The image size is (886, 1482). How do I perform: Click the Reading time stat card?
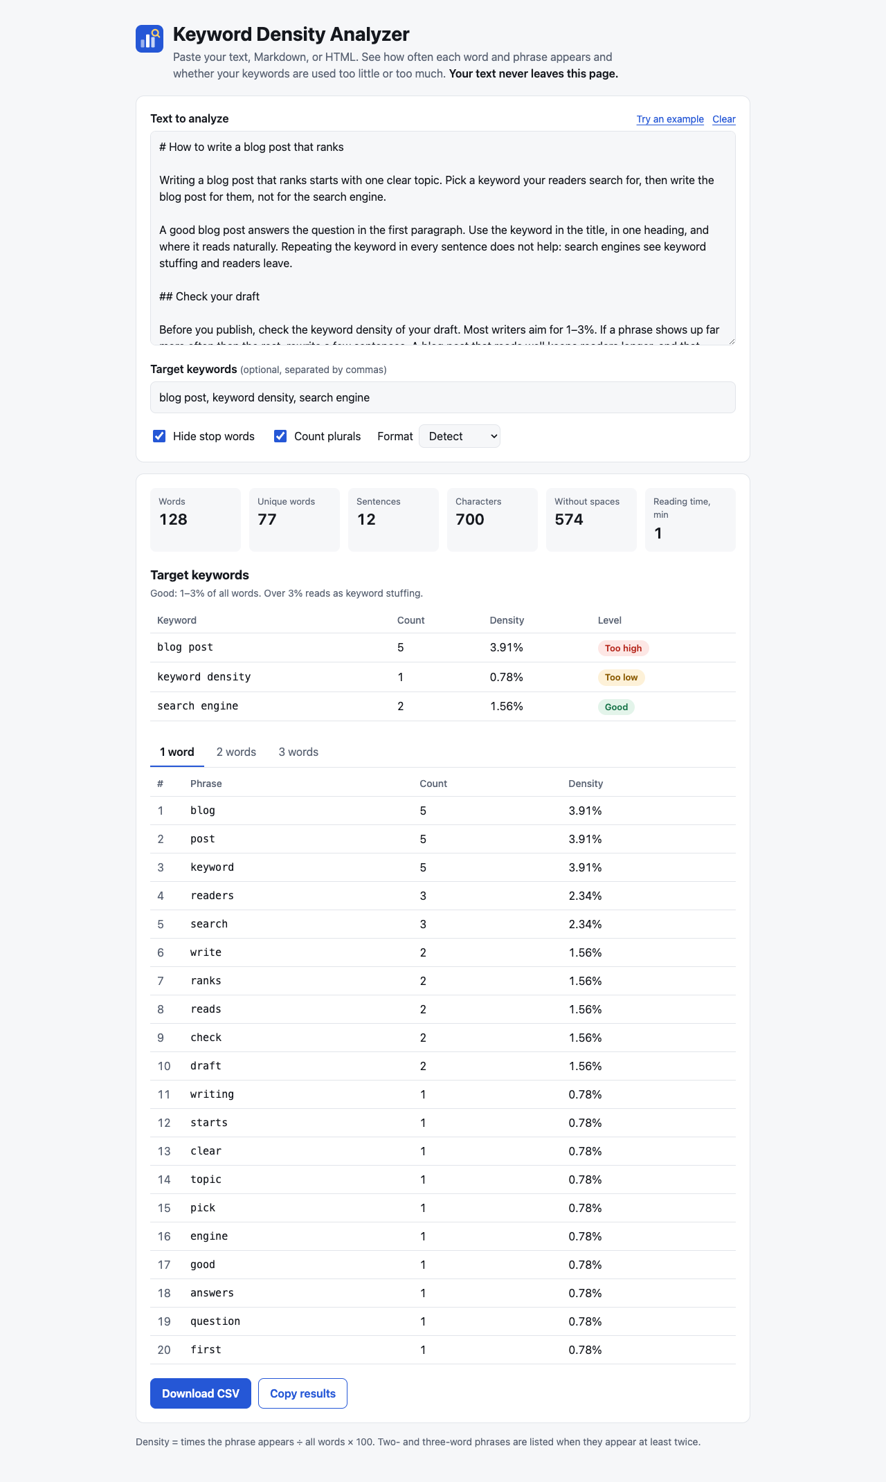point(690,520)
